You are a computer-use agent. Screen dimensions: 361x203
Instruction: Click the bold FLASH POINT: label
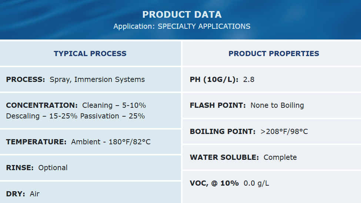[218, 105]
